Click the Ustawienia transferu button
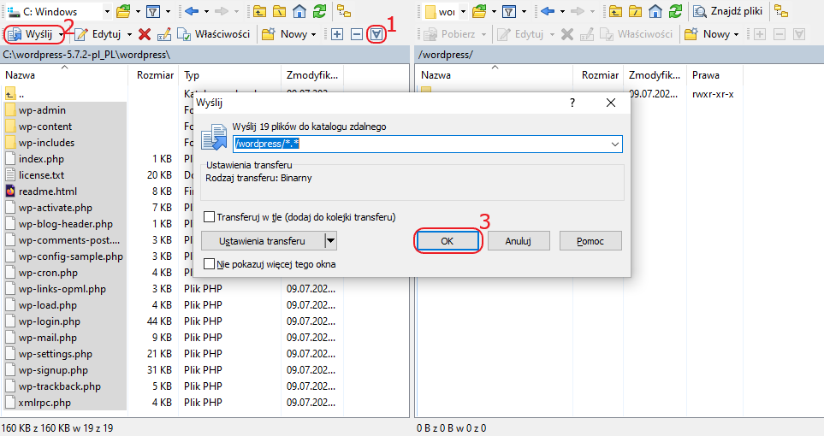Screen dimensions: 824x436 [x=263, y=241]
